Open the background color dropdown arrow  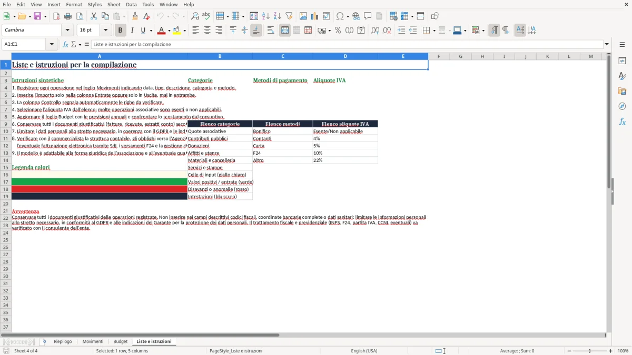[x=184, y=31]
